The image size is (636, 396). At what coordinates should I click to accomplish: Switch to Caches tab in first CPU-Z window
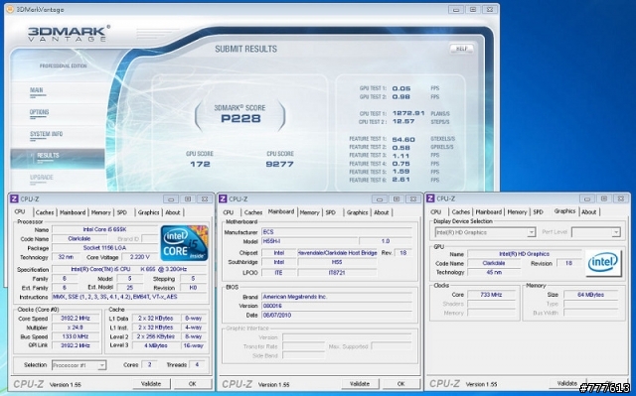click(45, 212)
